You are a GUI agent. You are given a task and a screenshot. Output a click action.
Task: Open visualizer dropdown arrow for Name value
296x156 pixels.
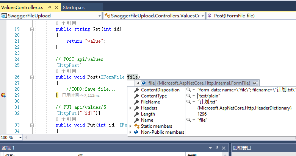pyautogui.click(x=194, y=120)
